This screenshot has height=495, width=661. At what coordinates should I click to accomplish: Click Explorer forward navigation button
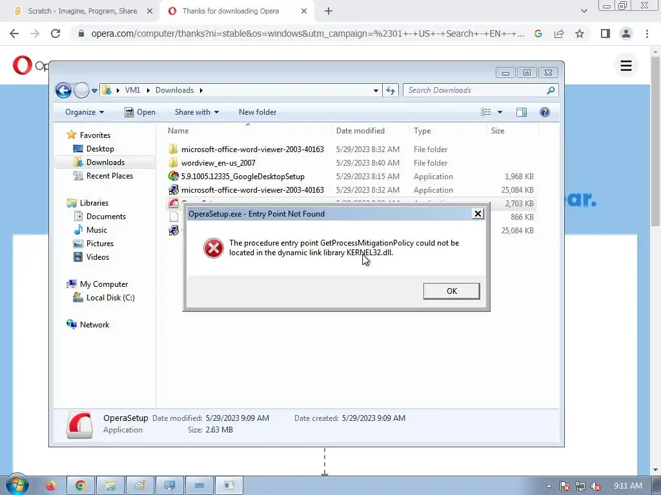81,90
